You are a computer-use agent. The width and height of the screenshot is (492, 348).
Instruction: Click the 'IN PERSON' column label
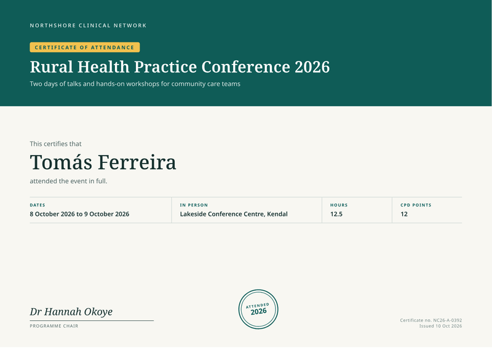click(x=194, y=205)
